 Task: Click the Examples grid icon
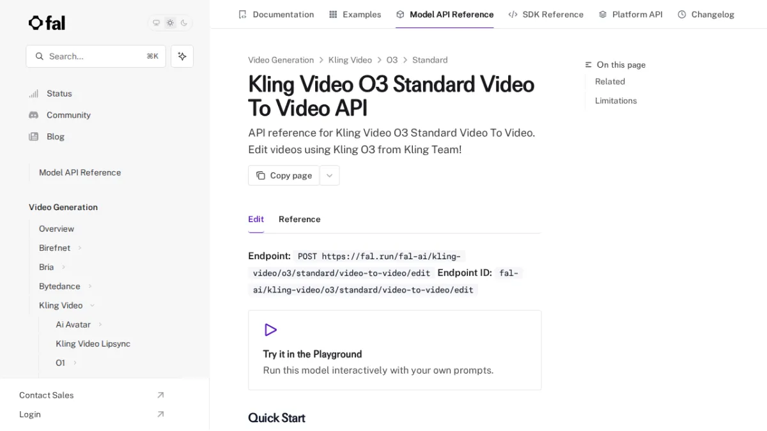tap(333, 14)
